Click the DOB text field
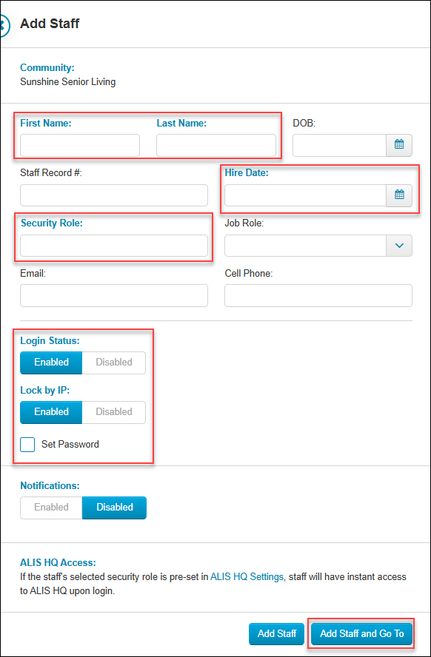Image resolution: width=431 pixels, height=657 pixels. [339, 145]
